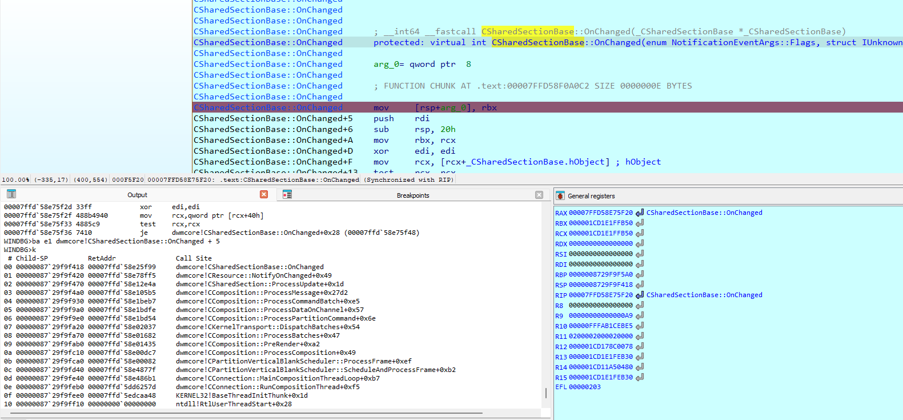Click the Breakpoints panel icon
This screenshot has width=903, height=420.
click(287, 195)
